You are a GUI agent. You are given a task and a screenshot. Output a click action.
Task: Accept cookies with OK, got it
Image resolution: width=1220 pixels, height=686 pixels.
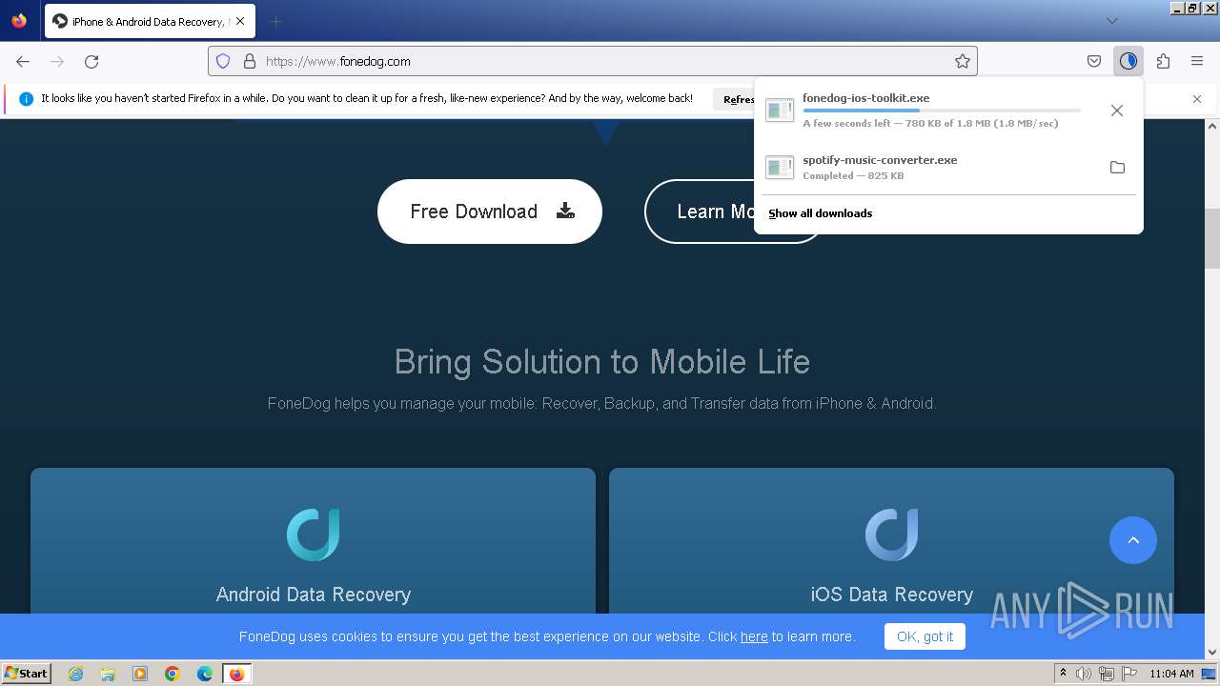(x=925, y=636)
